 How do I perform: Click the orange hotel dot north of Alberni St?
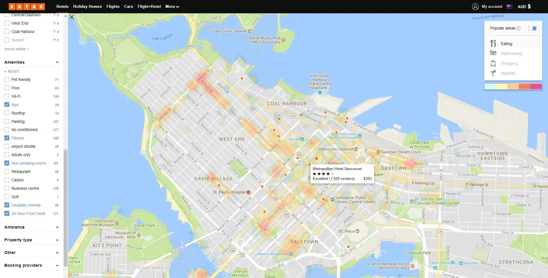tap(242, 78)
